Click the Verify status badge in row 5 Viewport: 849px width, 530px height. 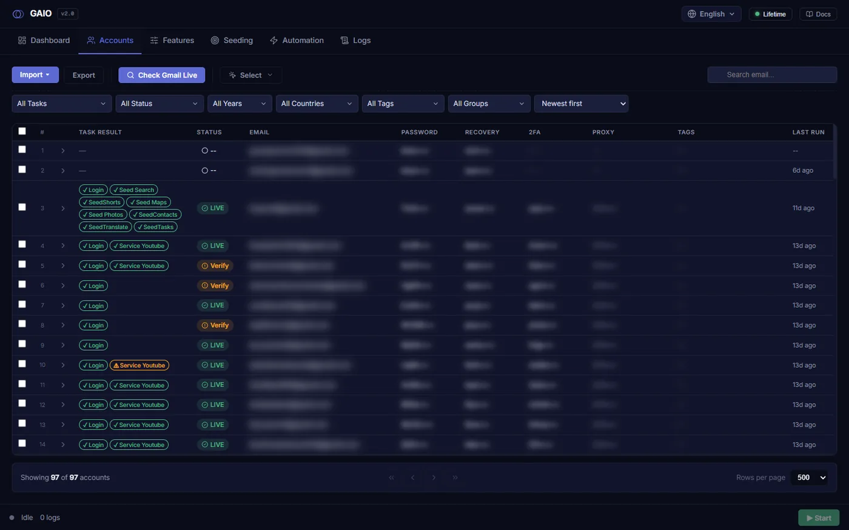(215, 266)
